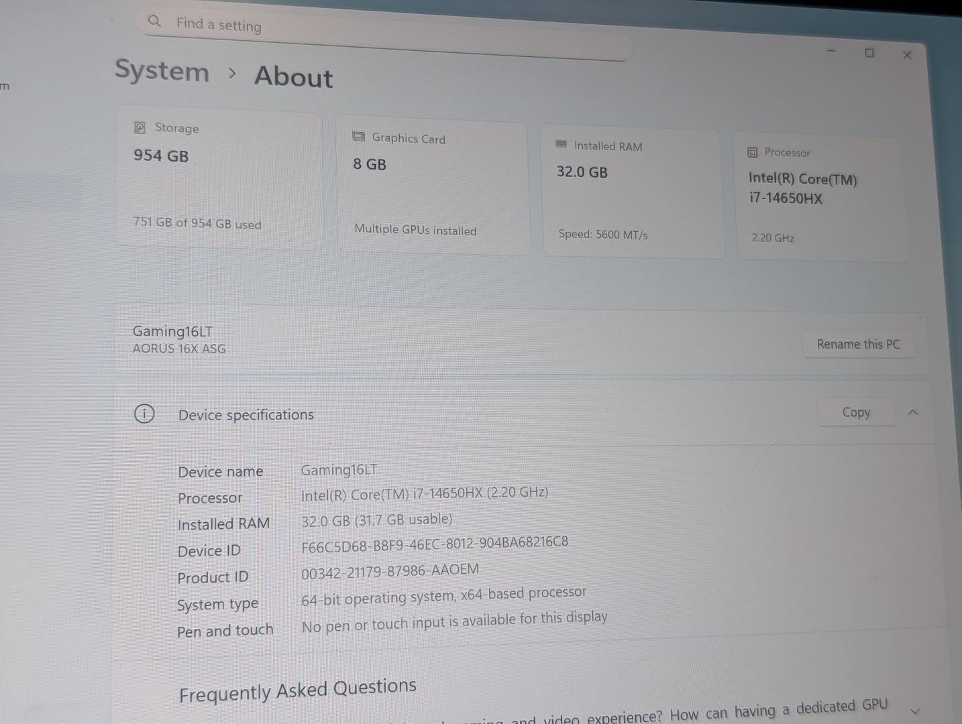
Task: Click the Speed: 5600 MT/s text
Action: 603,234
